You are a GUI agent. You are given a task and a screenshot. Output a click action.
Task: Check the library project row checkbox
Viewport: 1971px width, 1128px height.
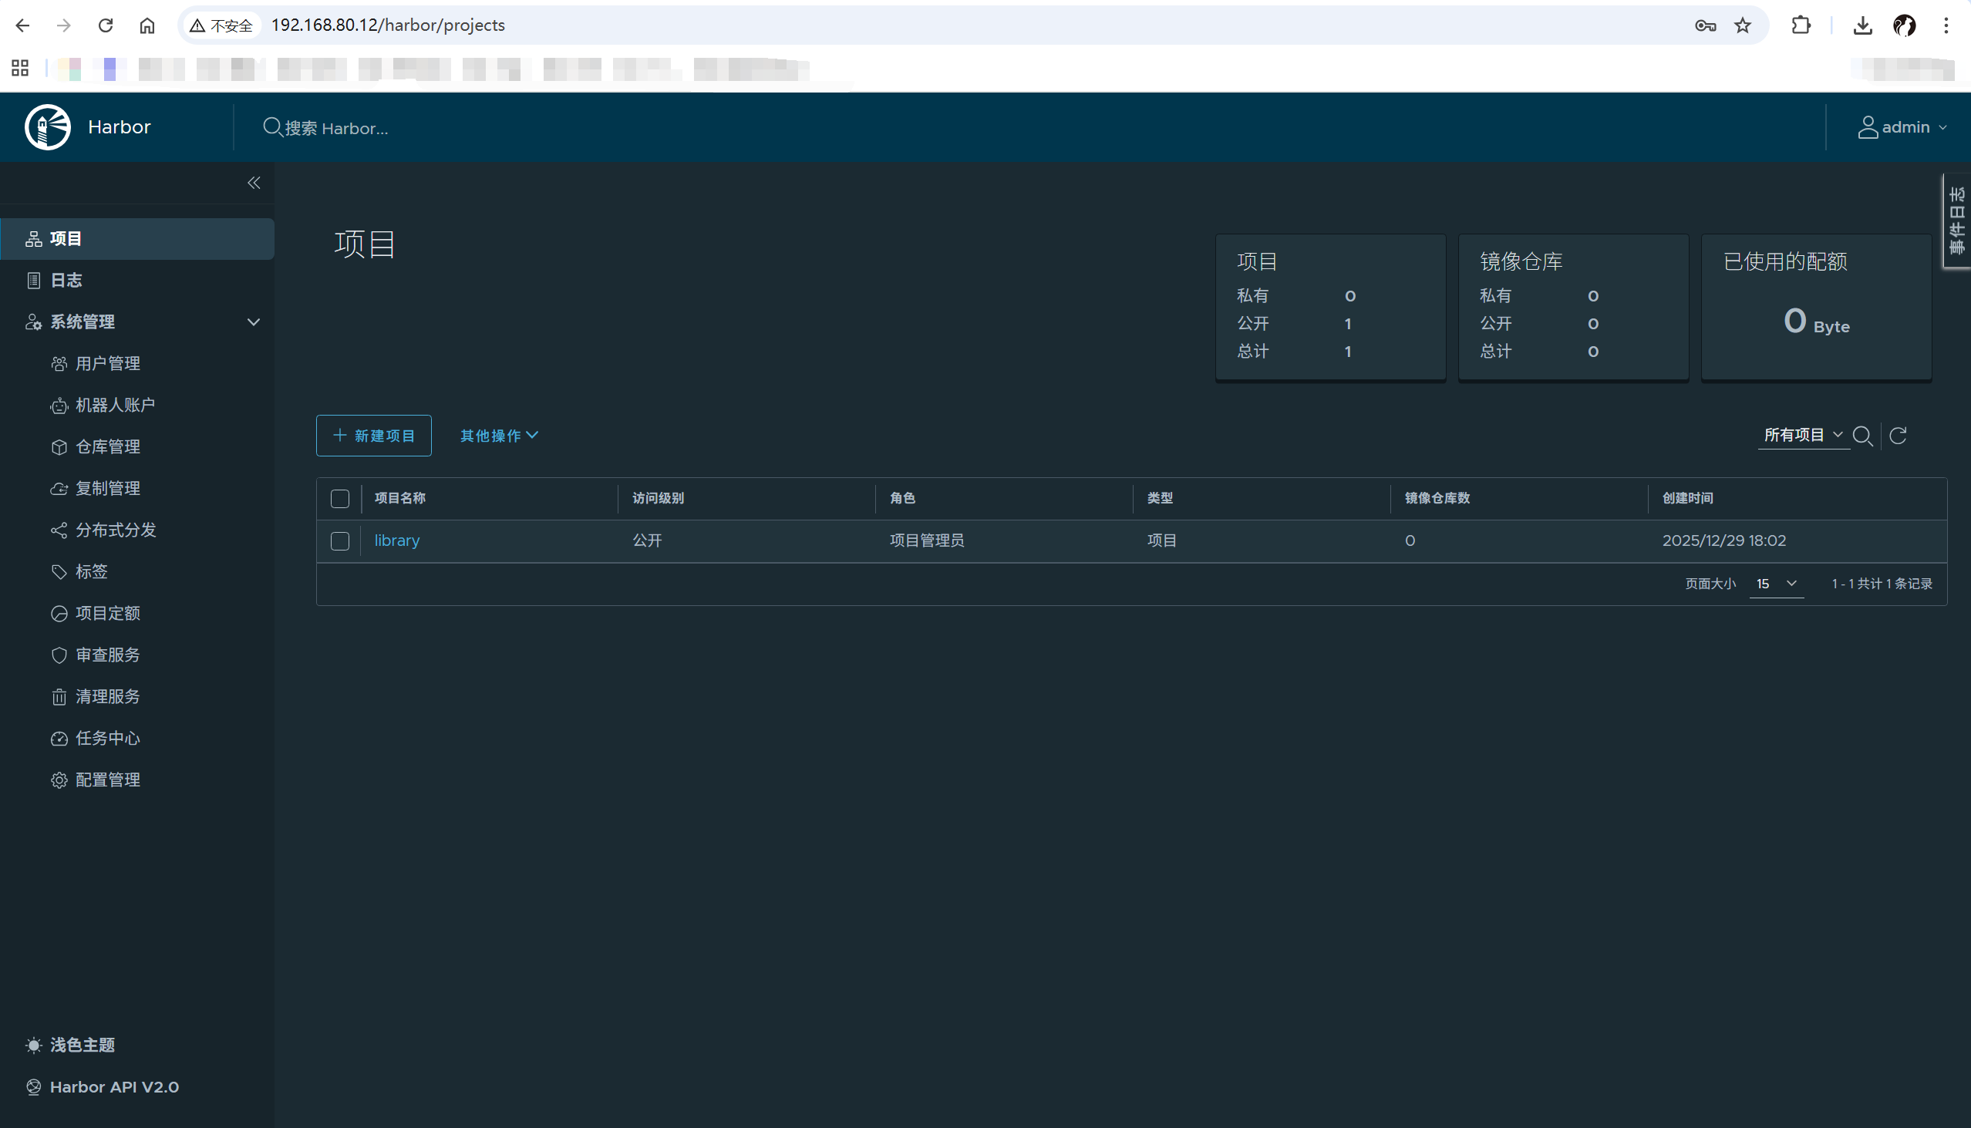(x=340, y=540)
